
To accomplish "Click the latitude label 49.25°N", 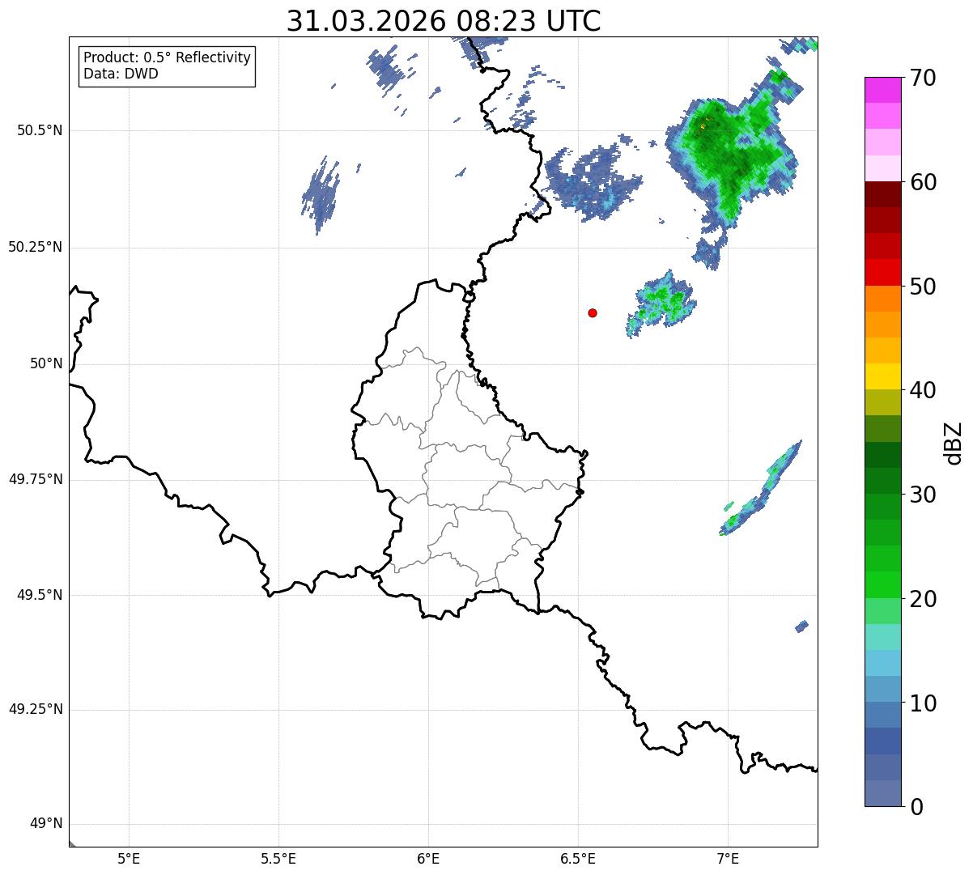I will [x=35, y=710].
